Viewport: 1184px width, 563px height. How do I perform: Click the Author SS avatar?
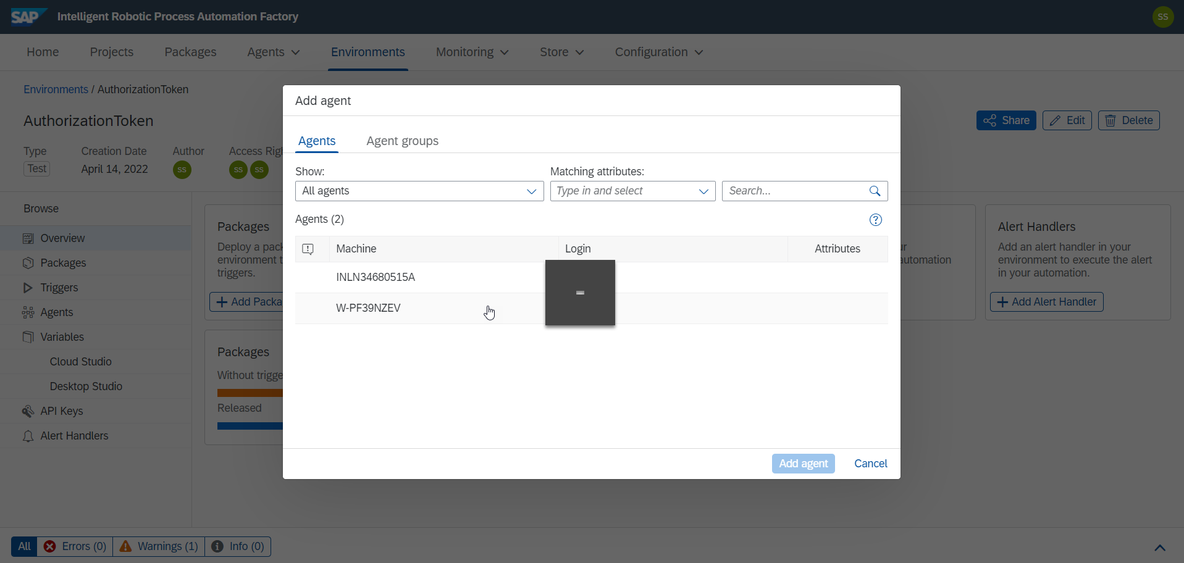[x=182, y=170]
